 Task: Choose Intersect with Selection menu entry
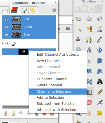58,110
